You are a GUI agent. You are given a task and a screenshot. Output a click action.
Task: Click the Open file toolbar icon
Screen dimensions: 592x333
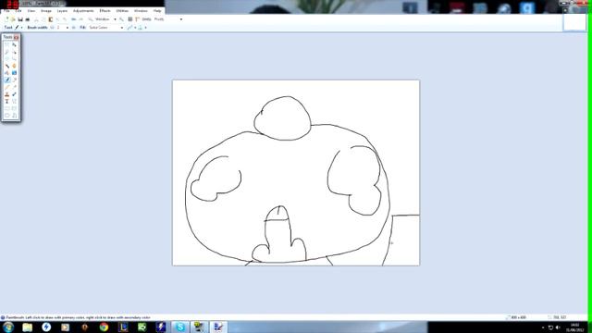point(13,19)
